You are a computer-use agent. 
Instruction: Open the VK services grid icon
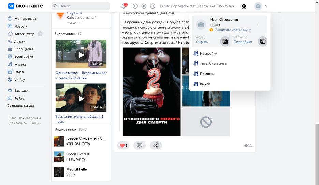tap(244, 6)
